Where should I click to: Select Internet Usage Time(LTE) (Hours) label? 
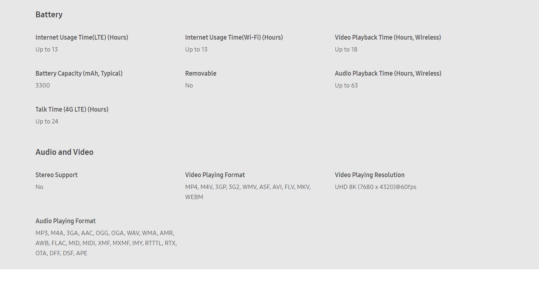[x=82, y=37]
